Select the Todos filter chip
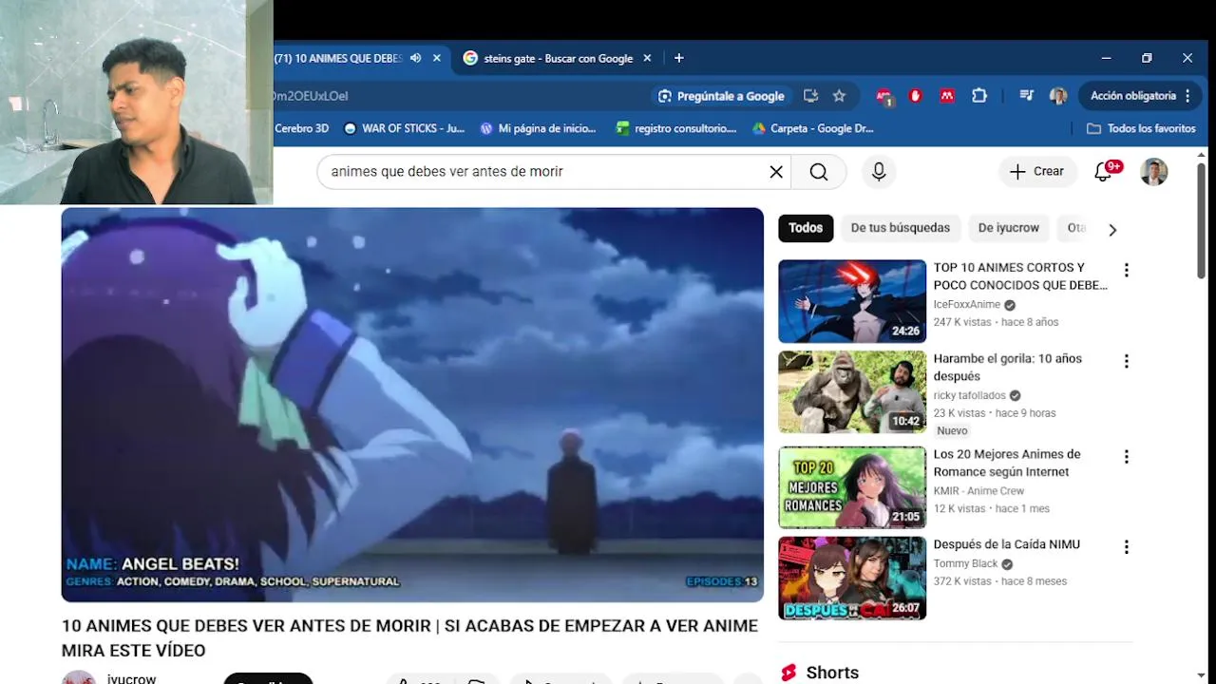This screenshot has height=684, width=1216. click(x=806, y=228)
